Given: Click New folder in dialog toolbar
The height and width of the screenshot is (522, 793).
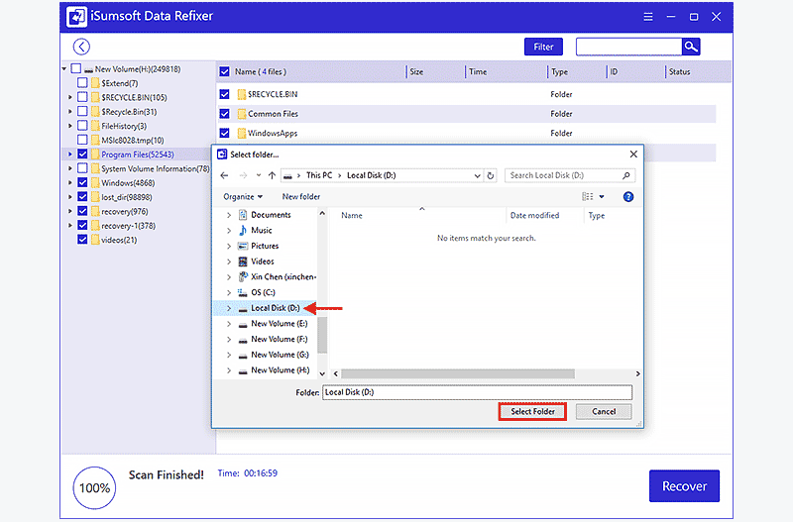Looking at the screenshot, I should click(301, 196).
